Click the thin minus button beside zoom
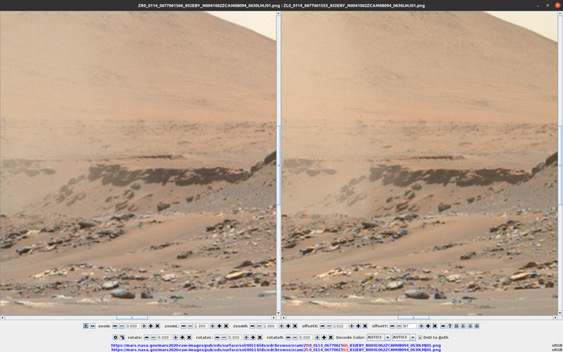 click(x=121, y=326)
